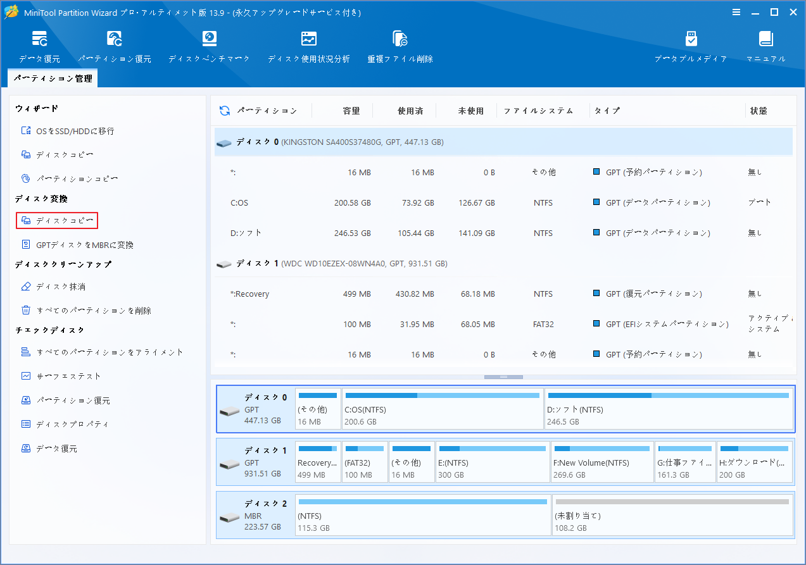Sort by the 未使用 column header
This screenshot has height=565, width=806.
click(471, 111)
